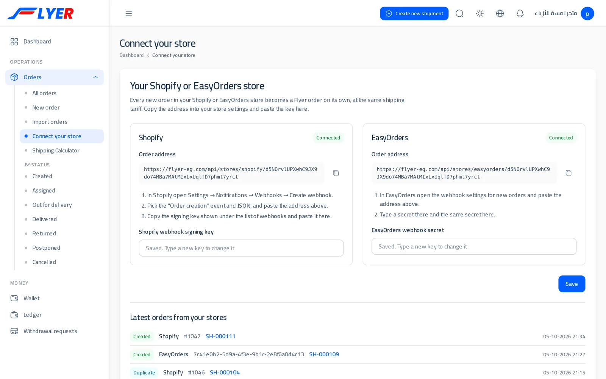Viewport: 606px width, 379px height.
Task: Toggle light/dark theme sun icon
Action: pos(479,13)
